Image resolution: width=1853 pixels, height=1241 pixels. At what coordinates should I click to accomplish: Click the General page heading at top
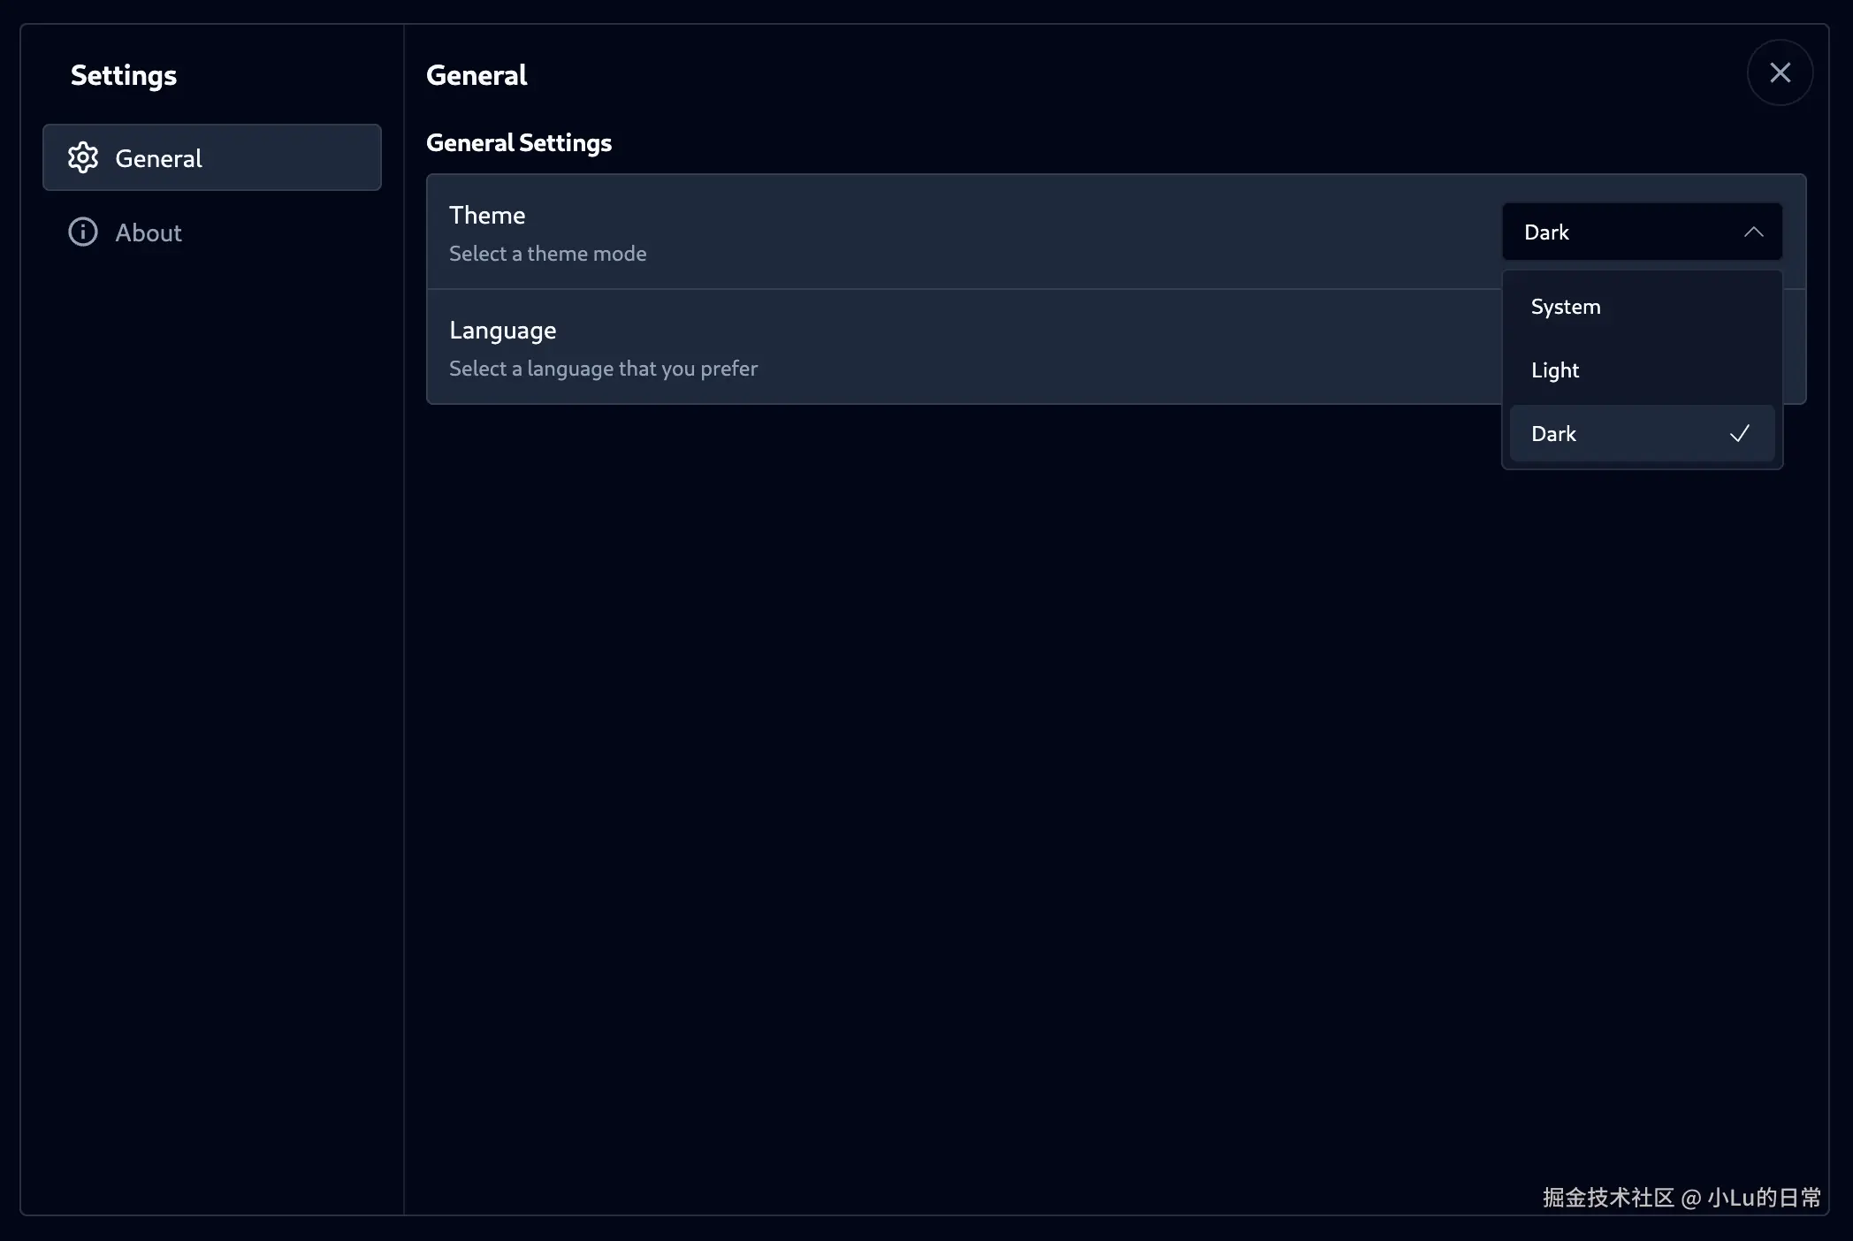[x=477, y=75]
